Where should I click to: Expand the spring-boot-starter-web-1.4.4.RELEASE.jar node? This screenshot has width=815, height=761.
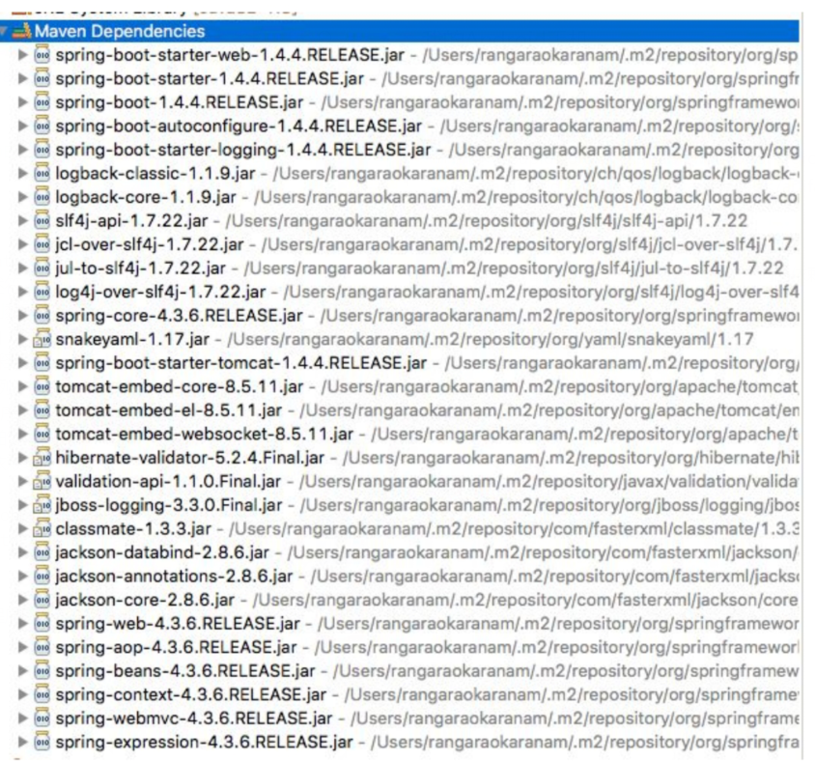click(22, 55)
